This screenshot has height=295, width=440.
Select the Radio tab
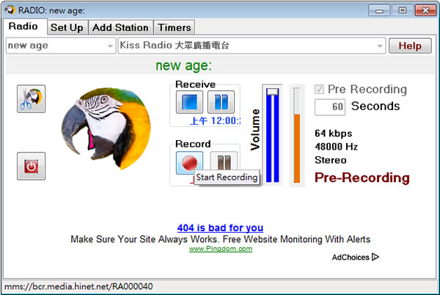(x=23, y=27)
